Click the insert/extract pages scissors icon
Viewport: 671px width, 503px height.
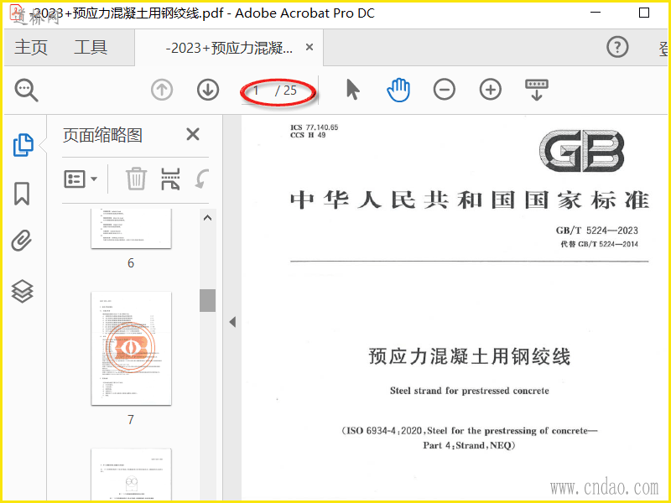click(x=170, y=179)
